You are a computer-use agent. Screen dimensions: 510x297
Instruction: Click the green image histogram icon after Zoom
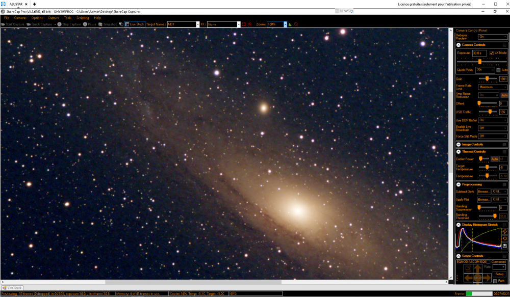290,24
